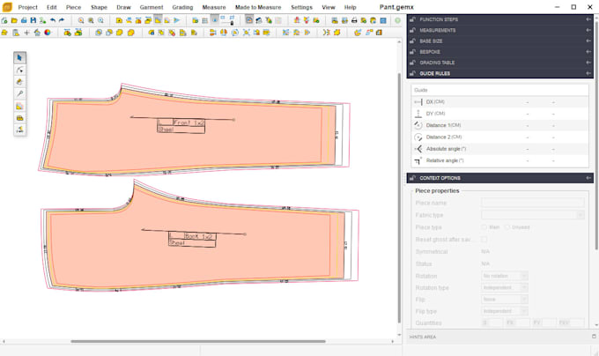Click the Absolute angle guide rule icon
599x356 pixels.
click(x=418, y=149)
